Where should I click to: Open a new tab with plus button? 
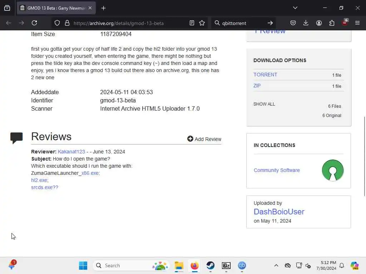pos(103,8)
